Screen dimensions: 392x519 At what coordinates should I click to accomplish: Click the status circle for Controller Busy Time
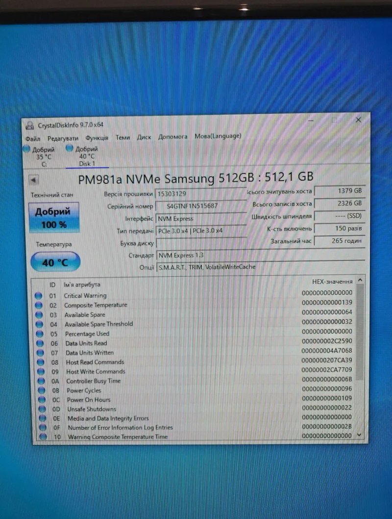41,381
